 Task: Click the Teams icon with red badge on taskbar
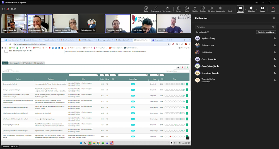(112, 143)
